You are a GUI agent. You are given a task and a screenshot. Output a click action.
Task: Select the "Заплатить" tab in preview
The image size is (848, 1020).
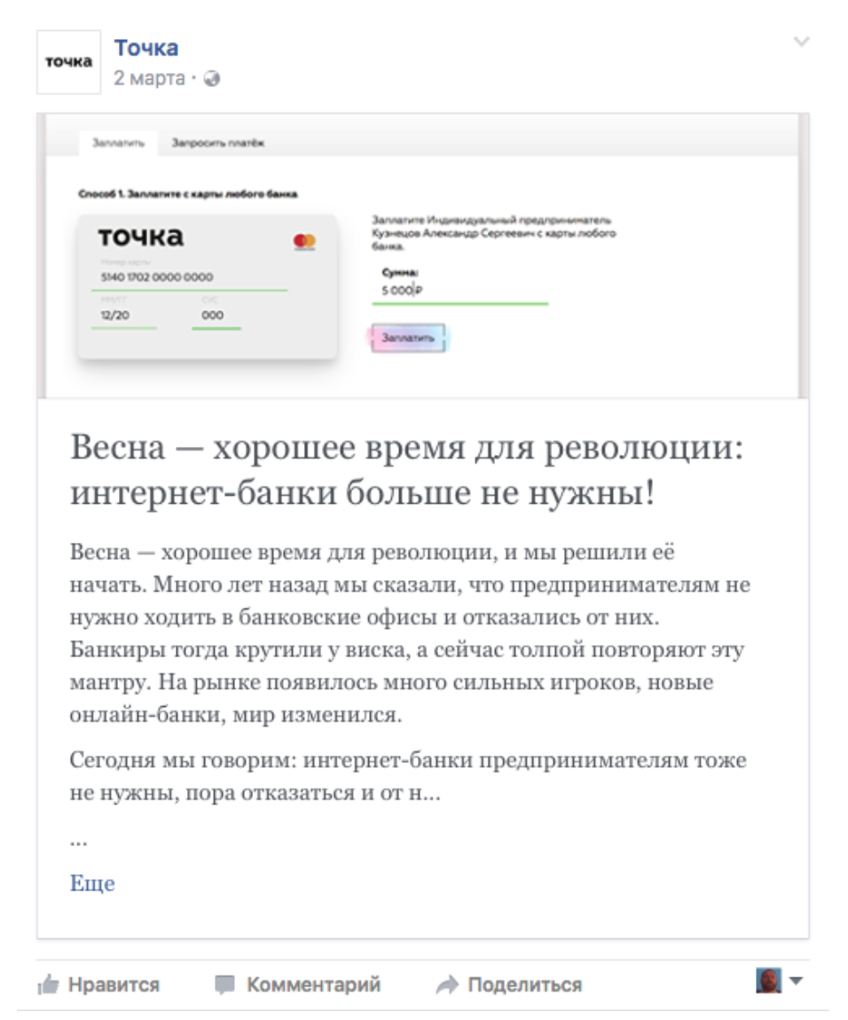[x=117, y=143]
